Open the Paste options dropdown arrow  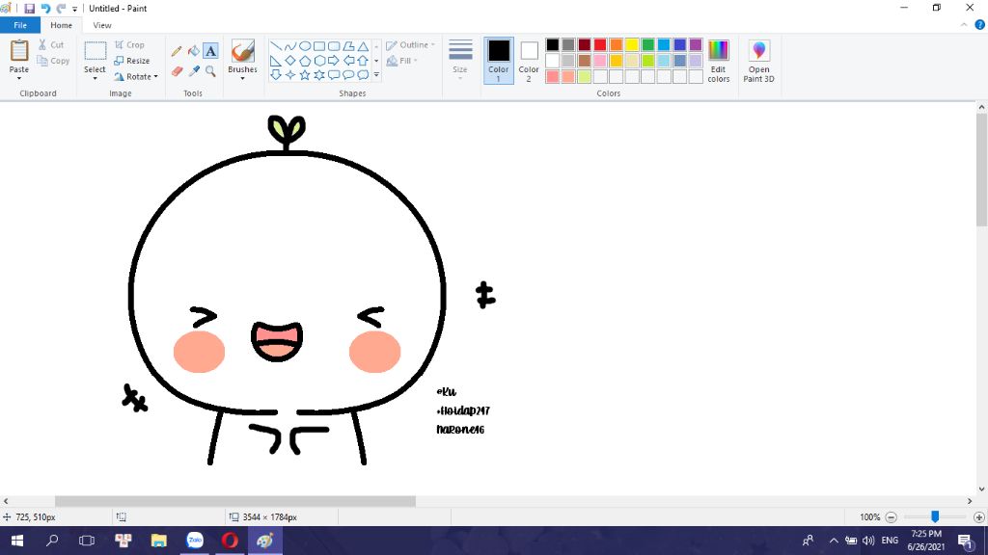click(19, 78)
